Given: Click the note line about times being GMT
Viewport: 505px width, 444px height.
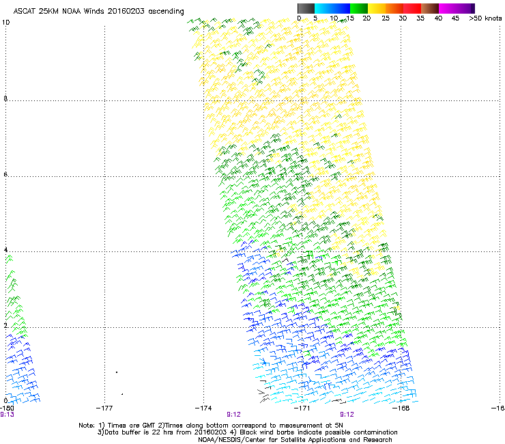Looking at the screenshot, I should pyautogui.click(x=211, y=426).
